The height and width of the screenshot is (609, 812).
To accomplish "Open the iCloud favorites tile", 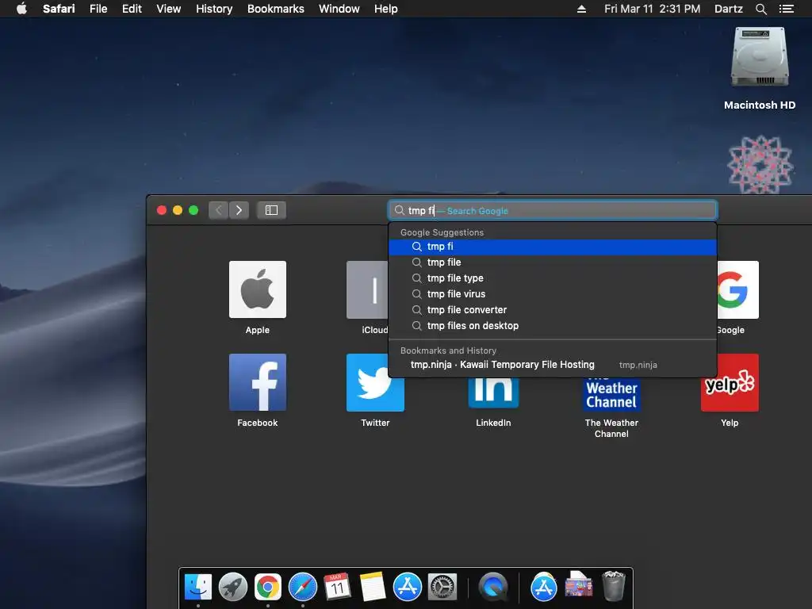I will coord(367,289).
